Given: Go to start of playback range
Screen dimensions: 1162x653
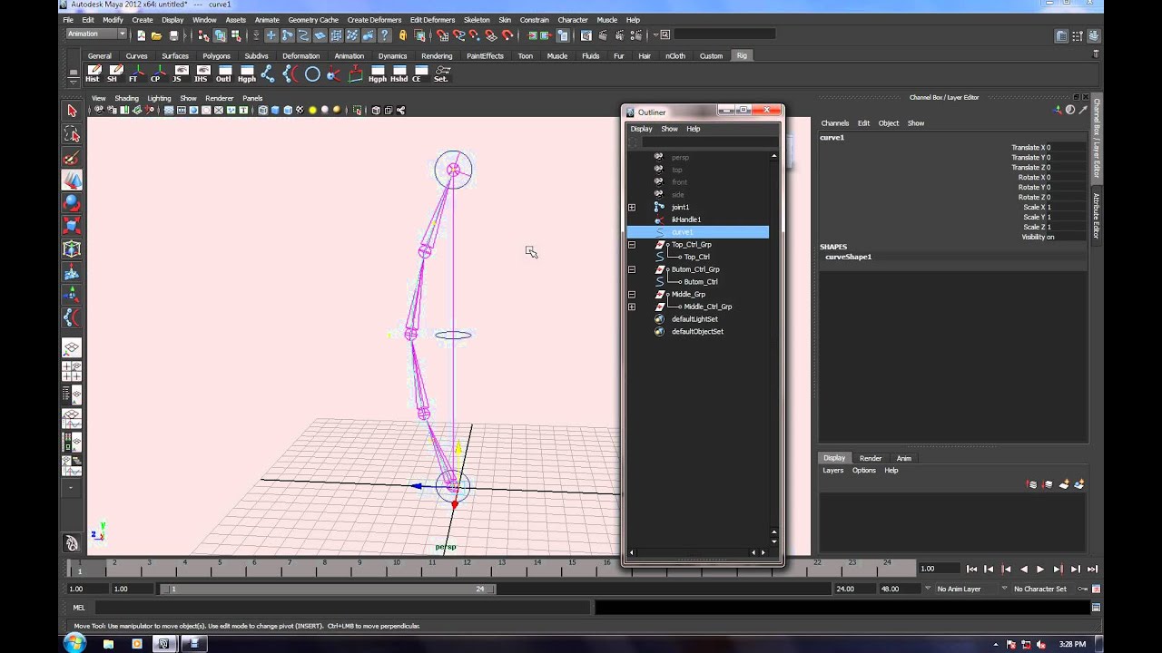Looking at the screenshot, I should click(x=971, y=569).
